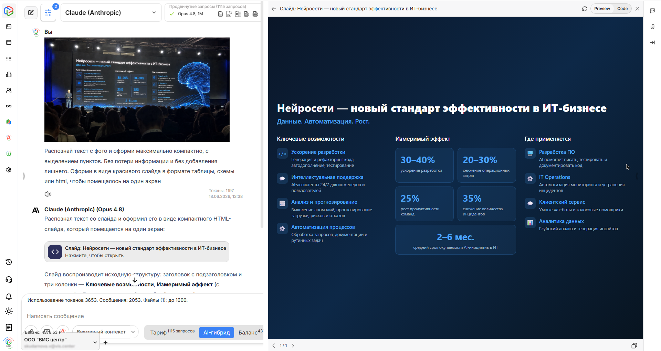This screenshot has height=351, width=661.
Task: Switch to the Code tab
Action: (622, 9)
